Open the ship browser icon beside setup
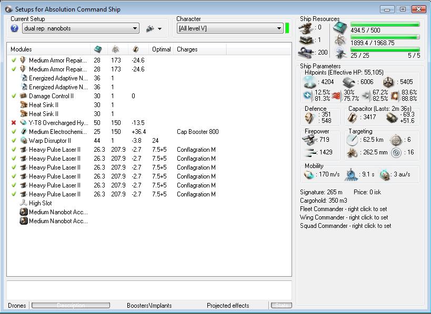Viewport: 431px width, 314px height. tap(150, 28)
